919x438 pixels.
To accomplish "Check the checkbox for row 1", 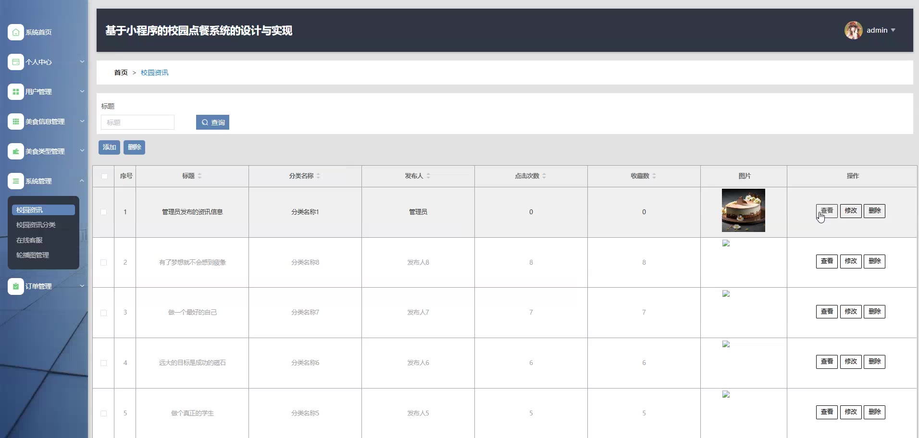I will click(103, 212).
